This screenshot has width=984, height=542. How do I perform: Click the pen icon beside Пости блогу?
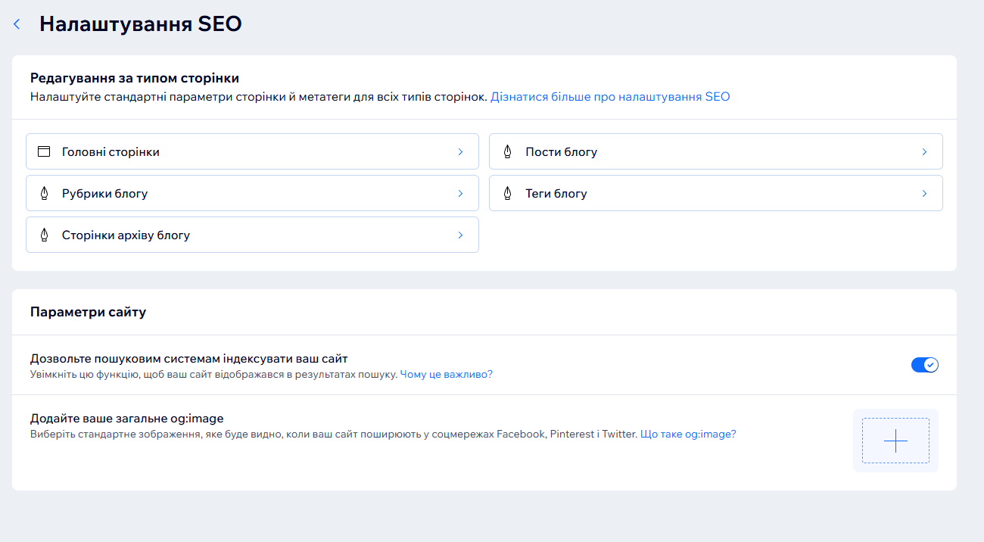coord(508,151)
